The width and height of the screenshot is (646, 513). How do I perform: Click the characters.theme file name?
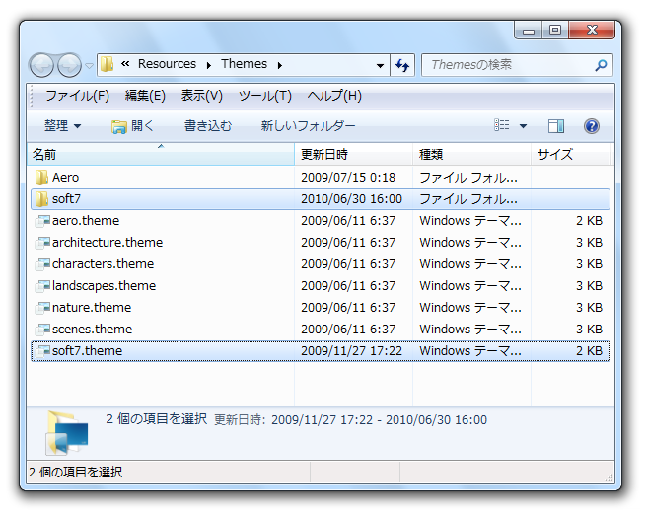pyautogui.click(x=103, y=264)
